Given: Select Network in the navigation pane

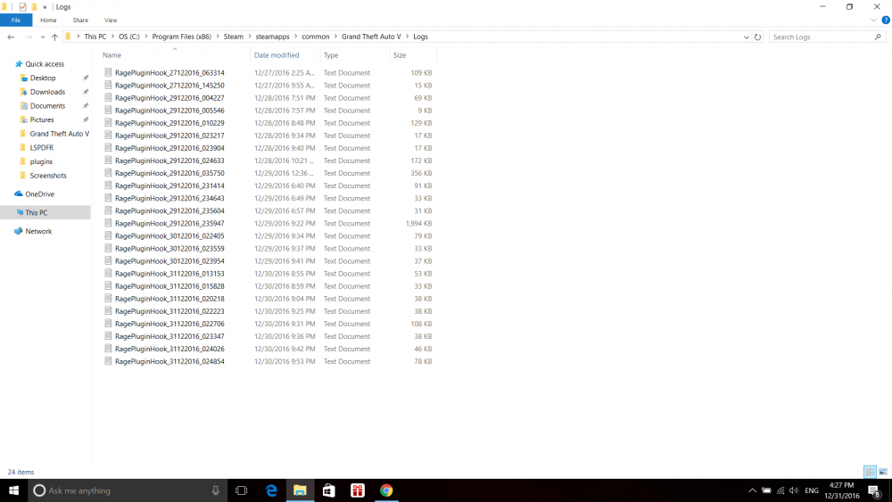Looking at the screenshot, I should click(x=38, y=232).
